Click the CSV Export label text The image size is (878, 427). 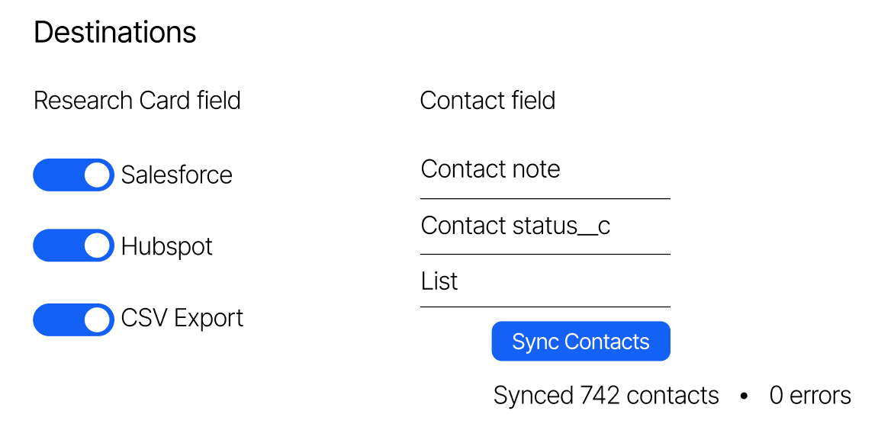point(182,318)
